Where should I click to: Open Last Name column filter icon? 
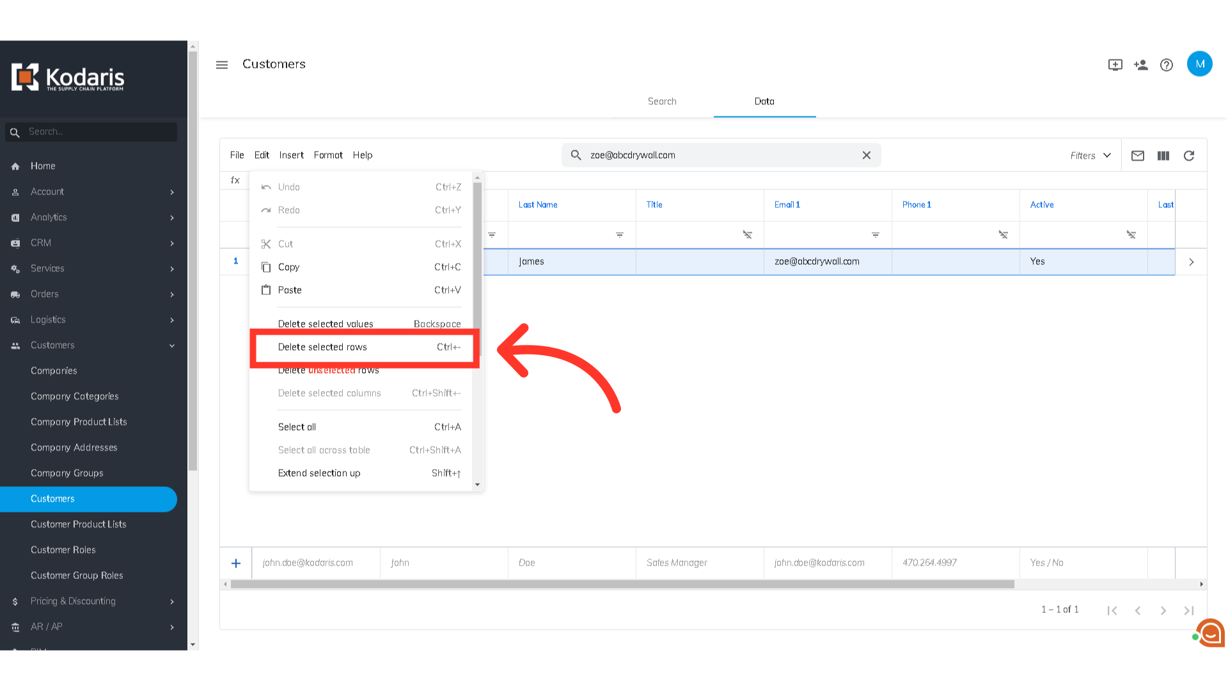tap(619, 235)
